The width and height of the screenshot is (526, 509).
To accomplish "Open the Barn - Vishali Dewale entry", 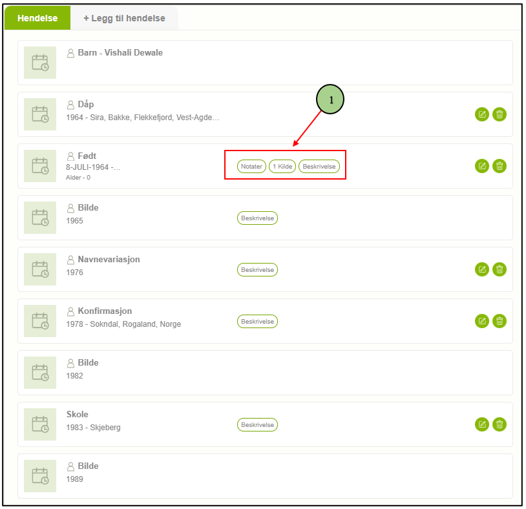I will [120, 52].
